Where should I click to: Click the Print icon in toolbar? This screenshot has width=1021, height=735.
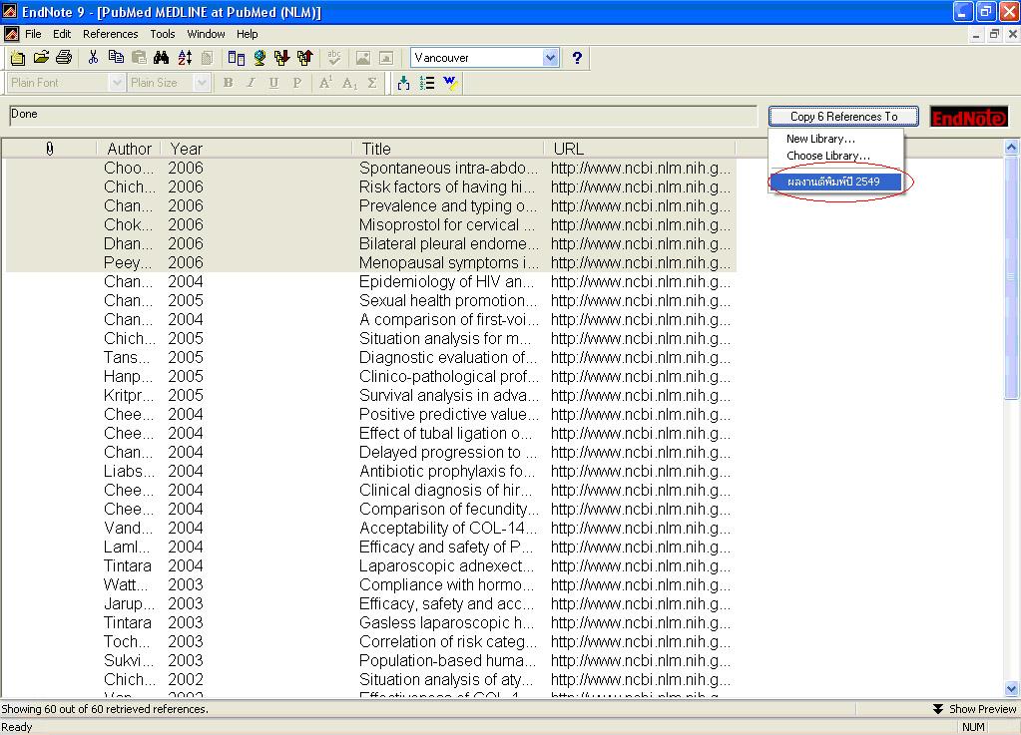64,58
